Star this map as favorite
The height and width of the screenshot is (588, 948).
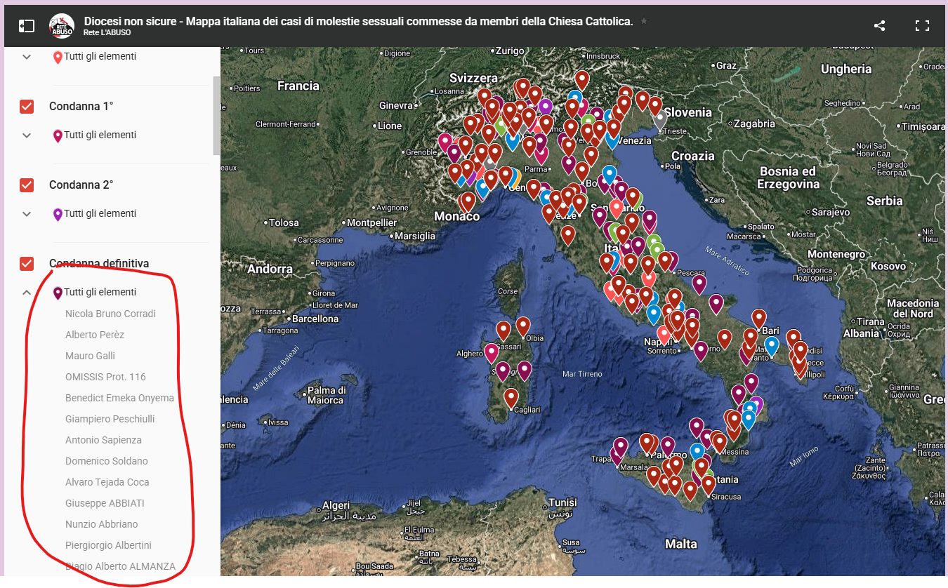pyautogui.click(x=644, y=22)
